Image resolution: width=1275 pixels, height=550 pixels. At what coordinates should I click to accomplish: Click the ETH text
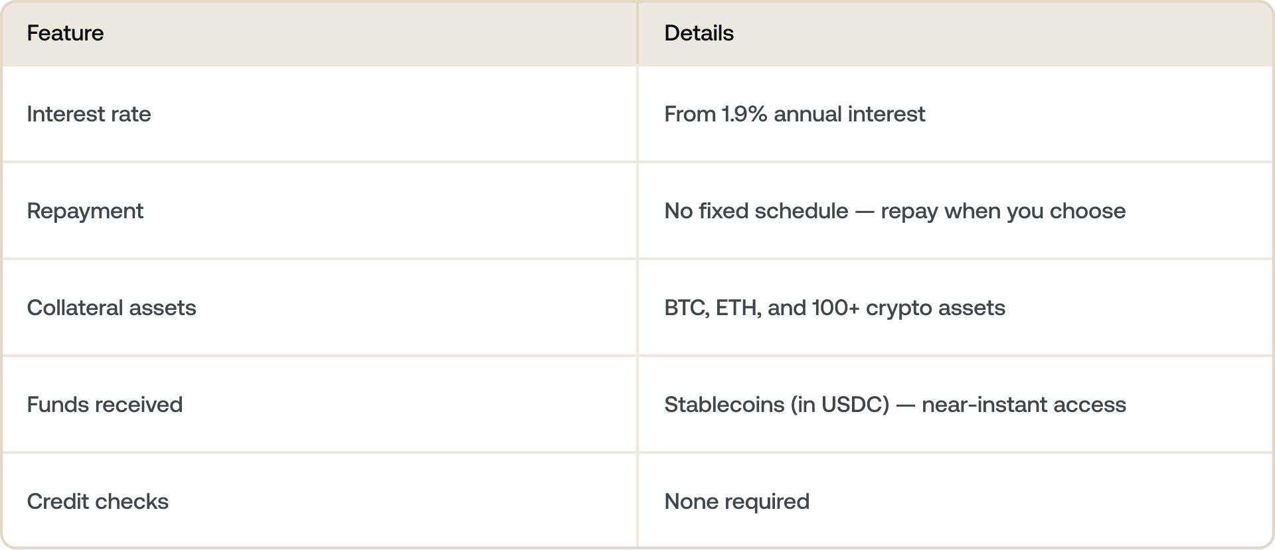pyautogui.click(x=737, y=308)
